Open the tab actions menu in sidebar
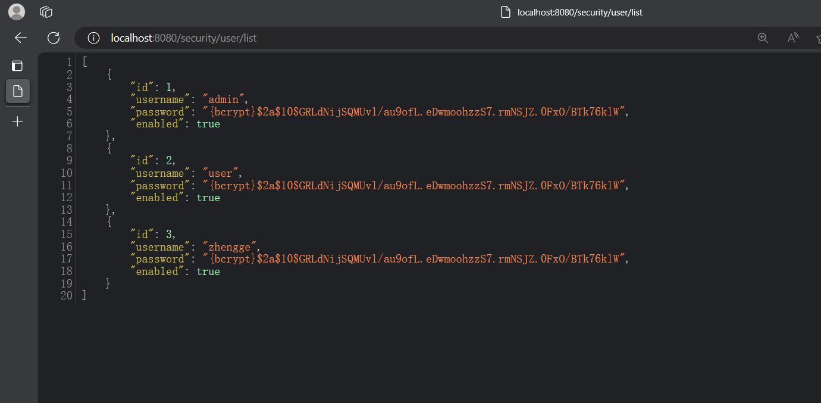Image resolution: width=821 pixels, height=403 pixels. click(x=17, y=65)
